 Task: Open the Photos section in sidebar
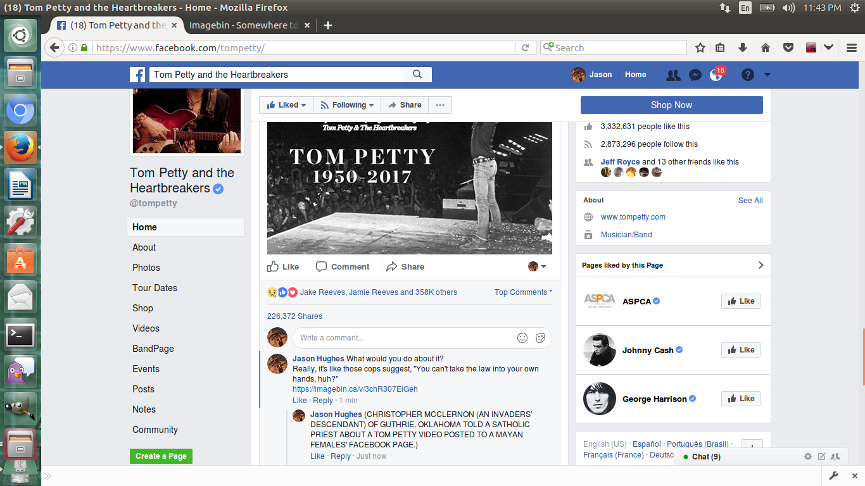(x=146, y=268)
